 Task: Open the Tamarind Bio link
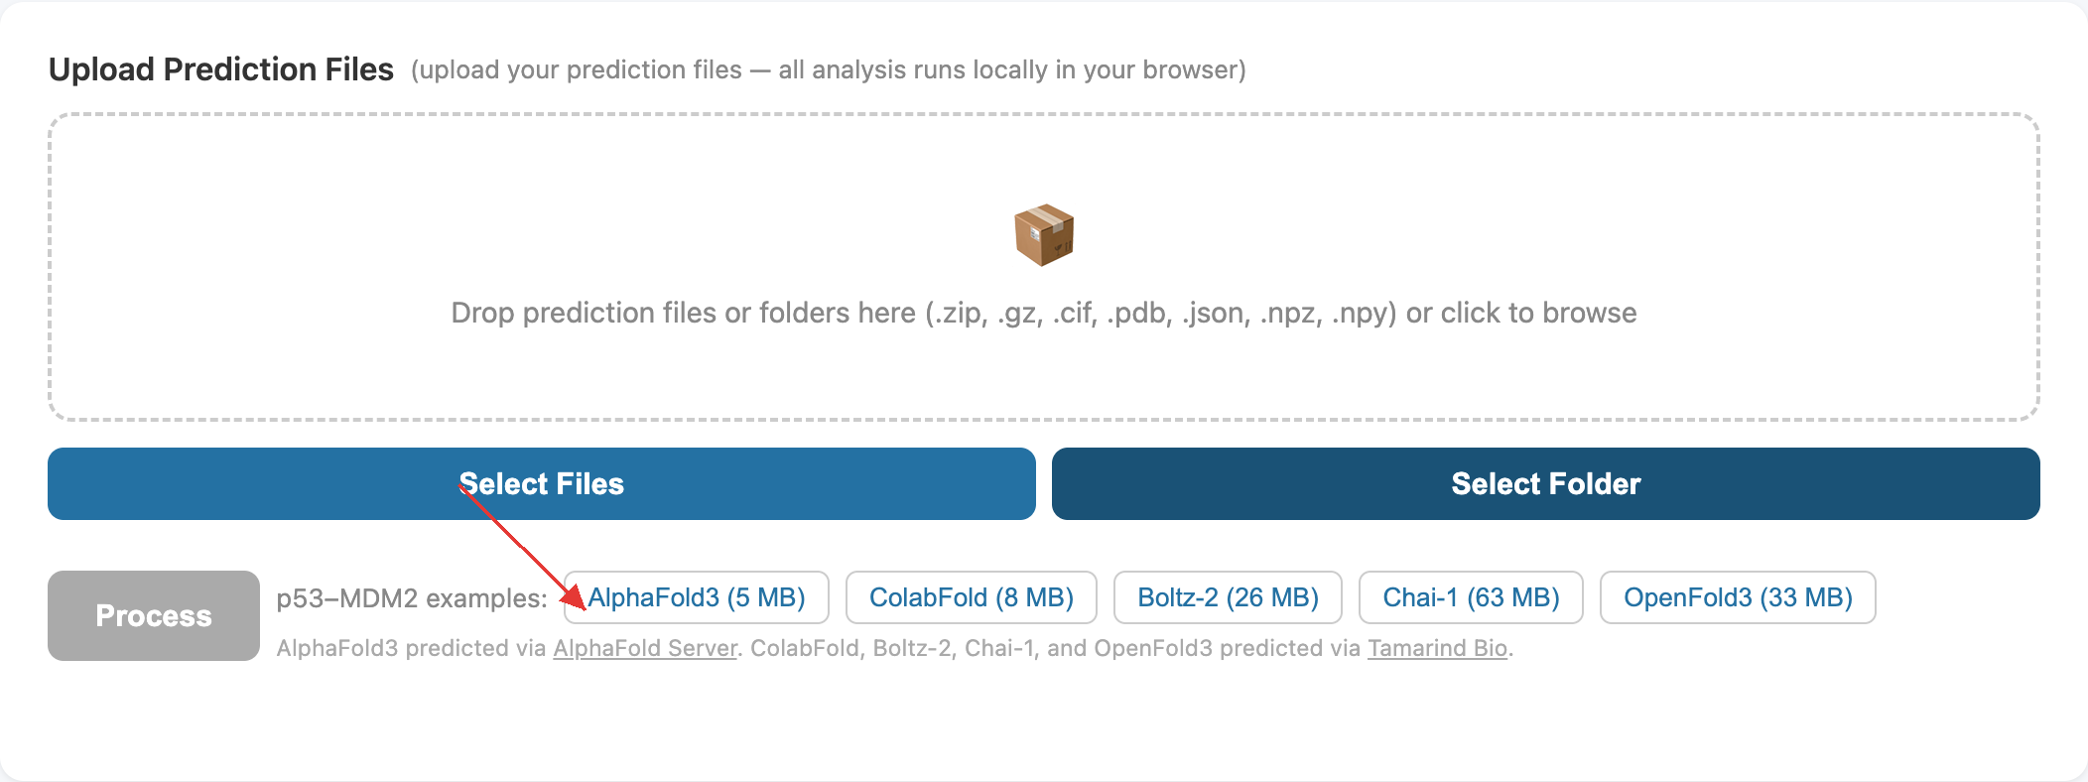1437,648
